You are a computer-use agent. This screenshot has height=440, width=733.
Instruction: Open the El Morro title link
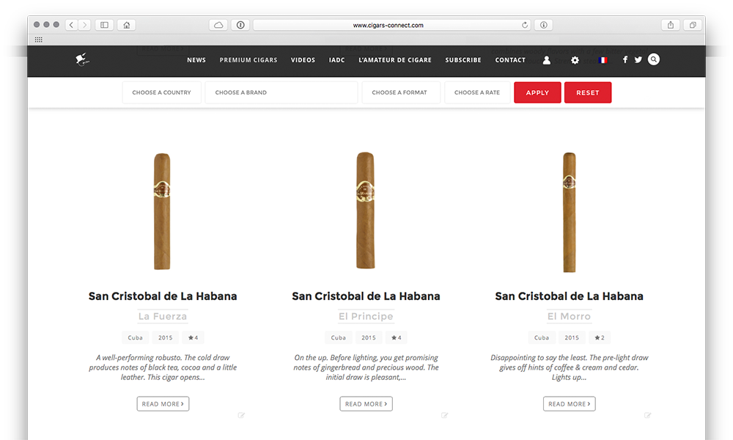[570, 317]
